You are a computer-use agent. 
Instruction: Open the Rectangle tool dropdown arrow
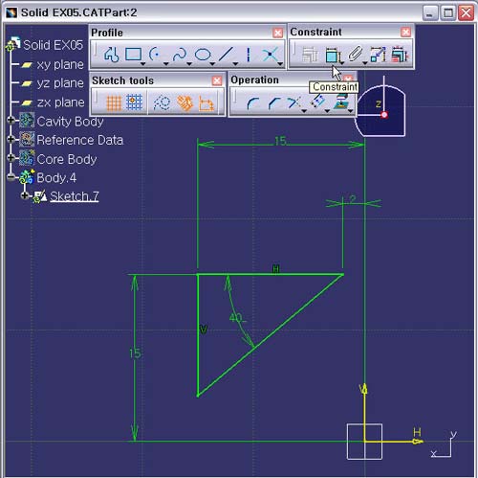(143, 64)
